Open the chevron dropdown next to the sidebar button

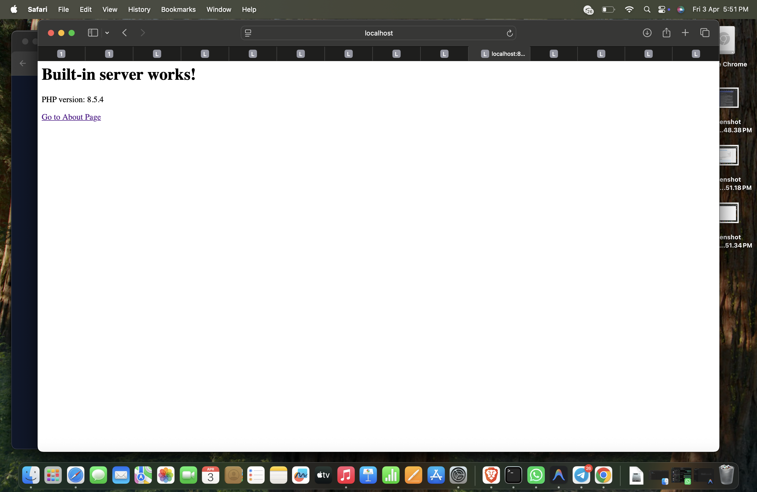point(107,33)
